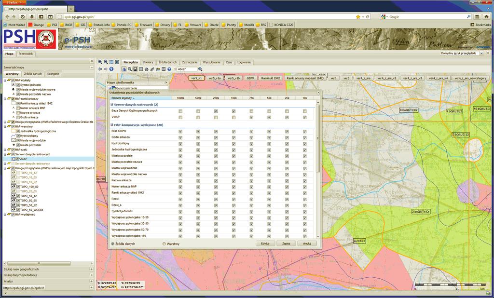Click the magnifier next to scale field
Screen dimensions: 494x298
click(x=200, y=69)
